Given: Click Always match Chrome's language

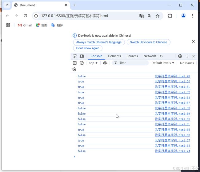Looking at the screenshot, I should (99, 42).
